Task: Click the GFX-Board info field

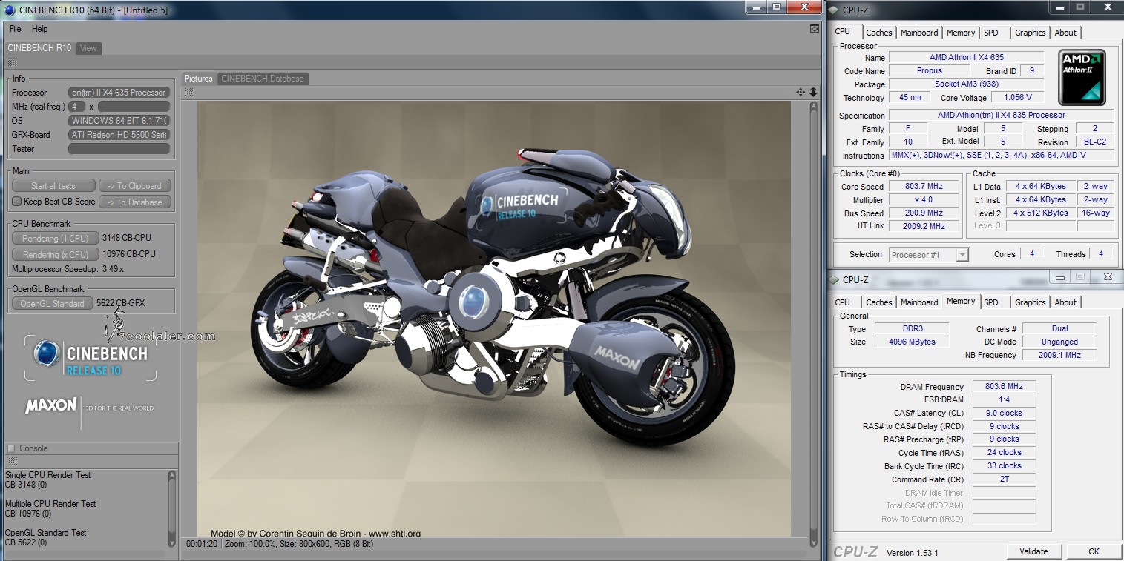Action: click(119, 135)
